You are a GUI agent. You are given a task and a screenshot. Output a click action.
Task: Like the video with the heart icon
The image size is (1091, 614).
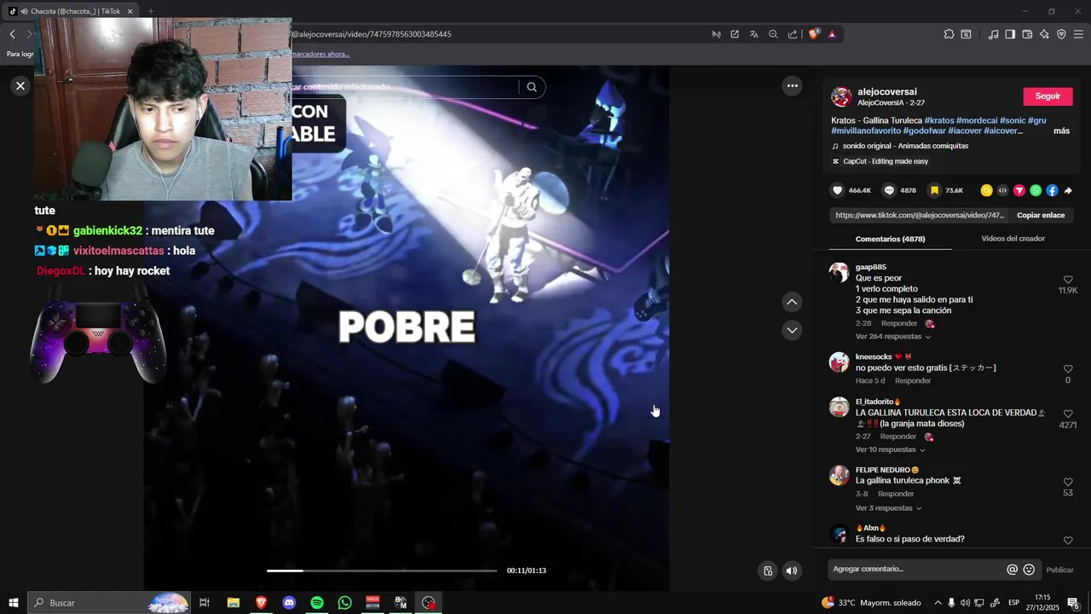[838, 190]
